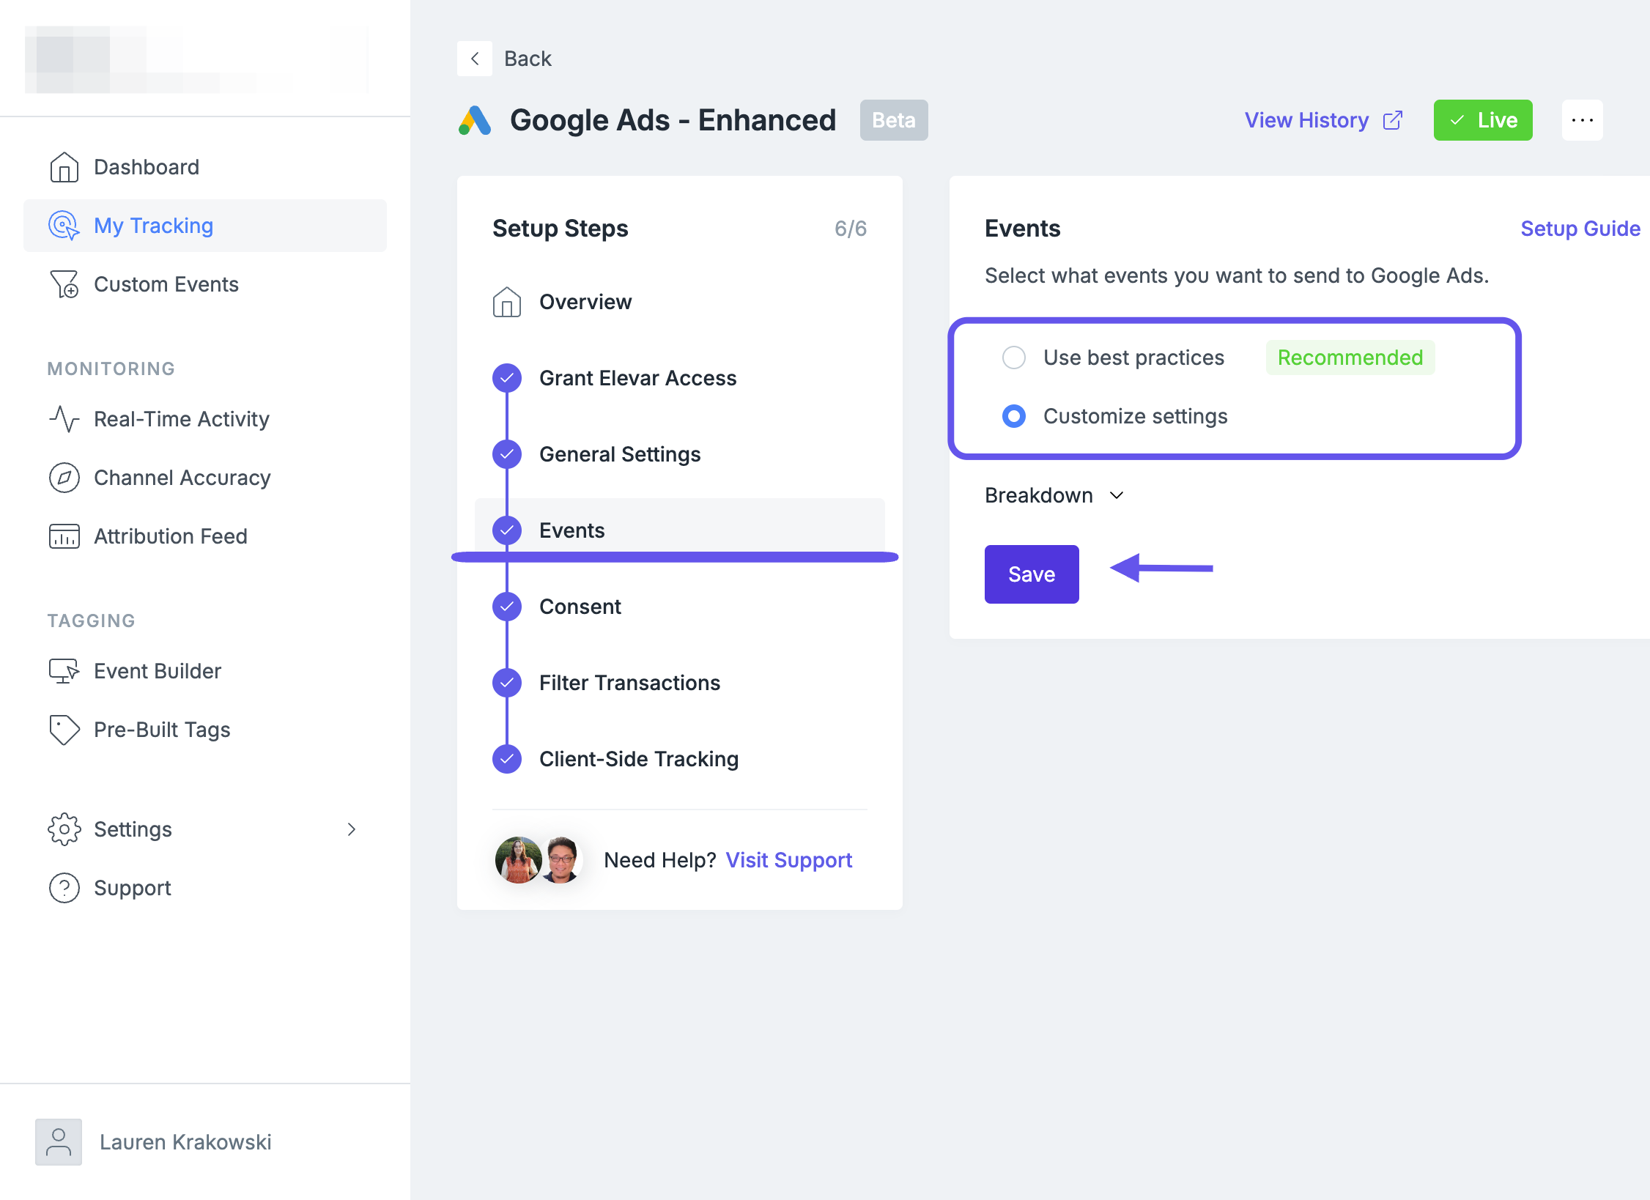This screenshot has height=1200, width=1650.
Task: Select the Customize settings radio button
Action: click(x=1014, y=416)
